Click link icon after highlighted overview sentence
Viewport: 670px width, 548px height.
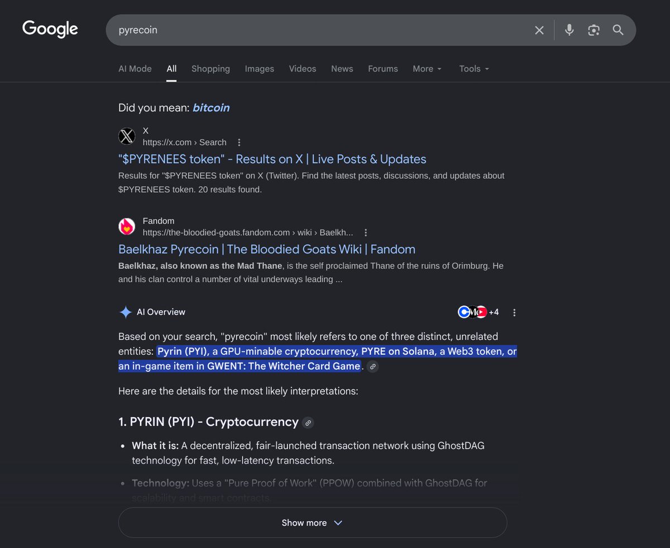coord(373,367)
